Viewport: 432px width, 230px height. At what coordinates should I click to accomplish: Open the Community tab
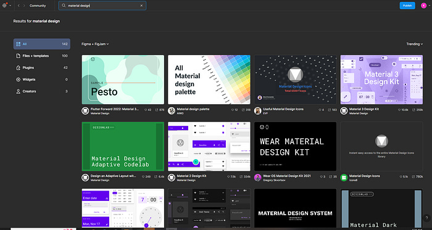(38, 6)
